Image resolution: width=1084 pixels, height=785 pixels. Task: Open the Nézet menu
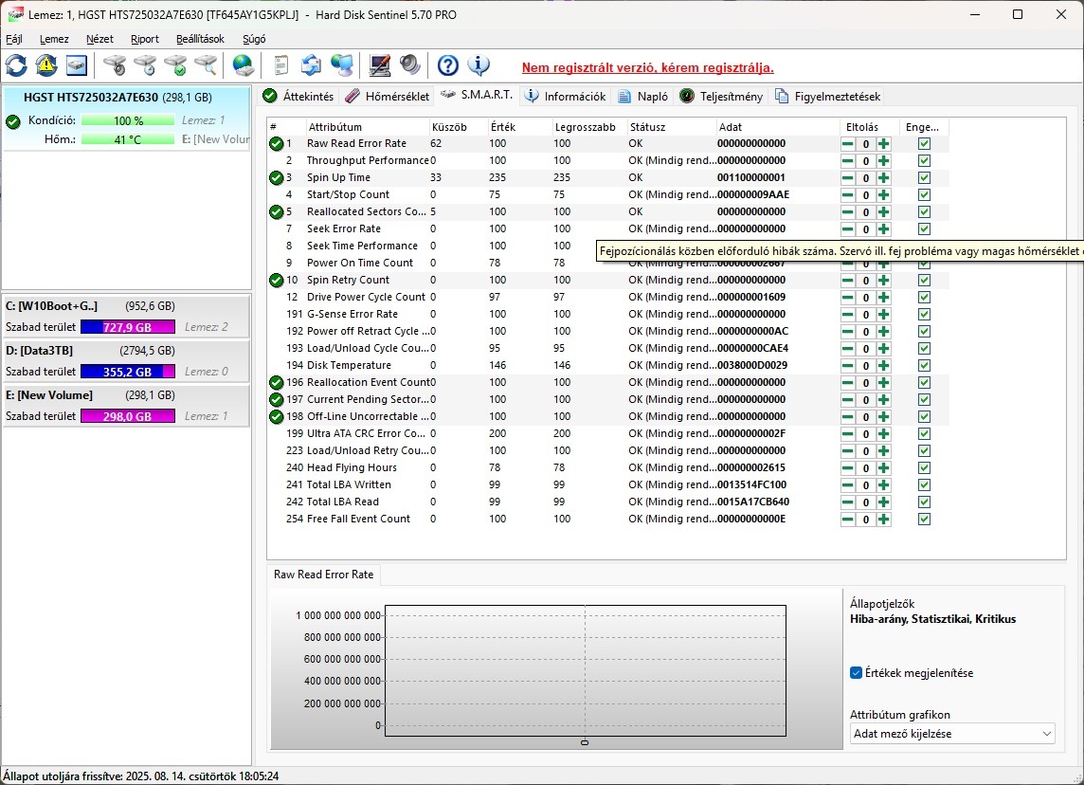(99, 39)
